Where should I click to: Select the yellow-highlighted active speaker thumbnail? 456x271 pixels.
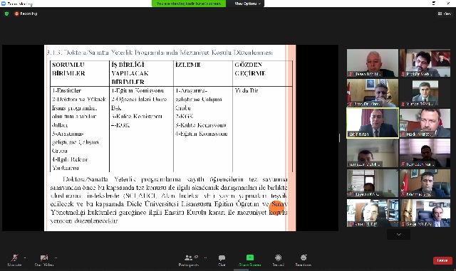tap(373, 123)
